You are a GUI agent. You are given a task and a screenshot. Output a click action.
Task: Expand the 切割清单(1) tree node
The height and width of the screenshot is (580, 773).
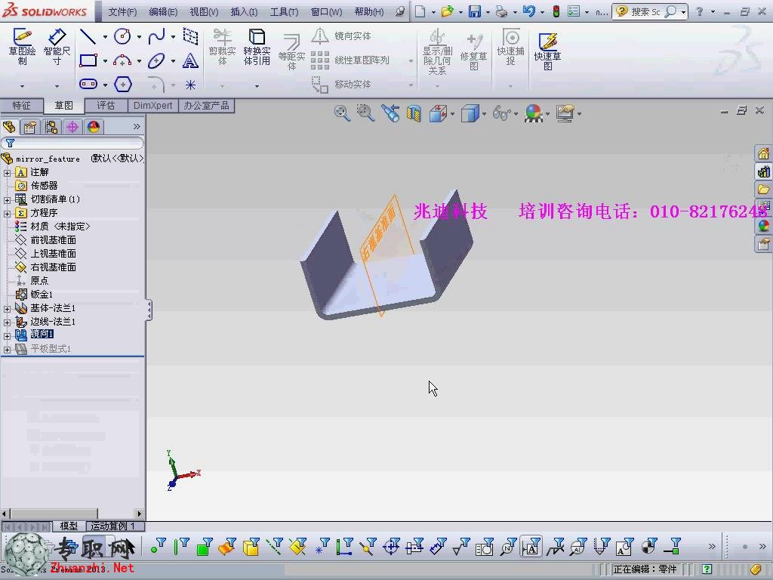(7, 199)
